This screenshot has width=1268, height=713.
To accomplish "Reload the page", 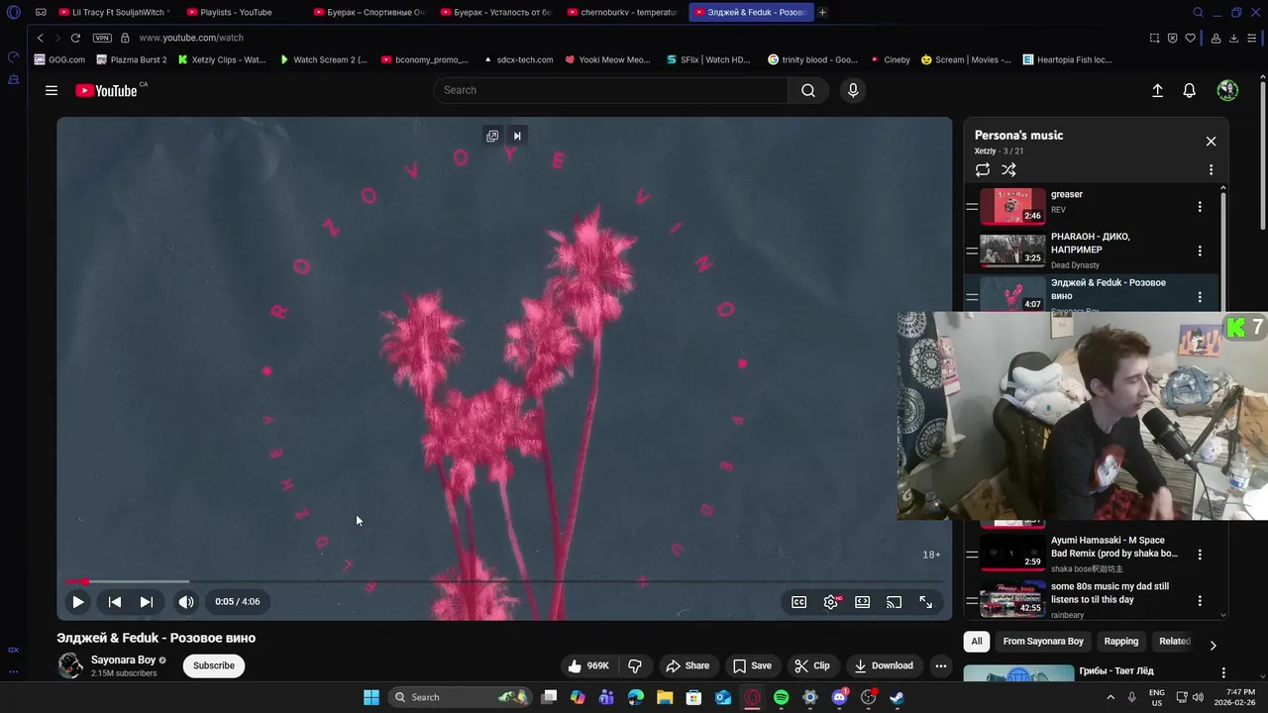I will (75, 38).
